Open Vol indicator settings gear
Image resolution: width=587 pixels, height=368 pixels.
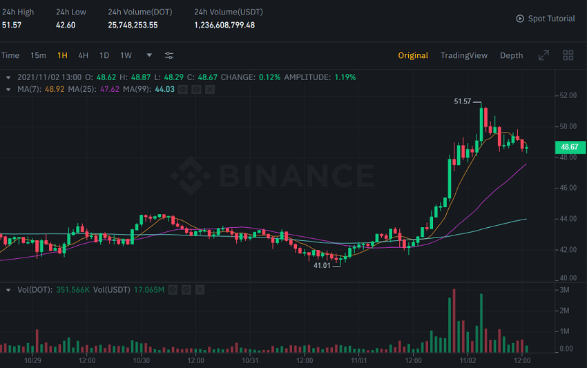click(x=186, y=290)
